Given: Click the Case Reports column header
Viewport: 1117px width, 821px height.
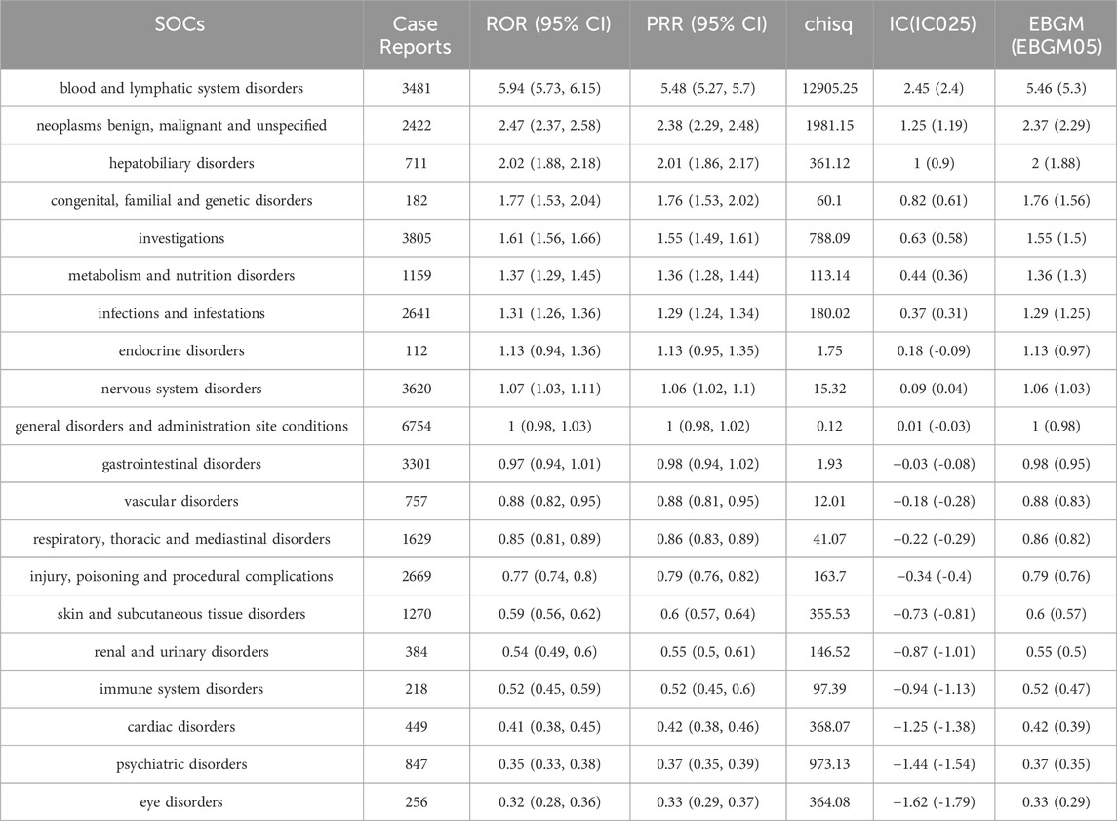Looking at the screenshot, I should coord(416,35).
